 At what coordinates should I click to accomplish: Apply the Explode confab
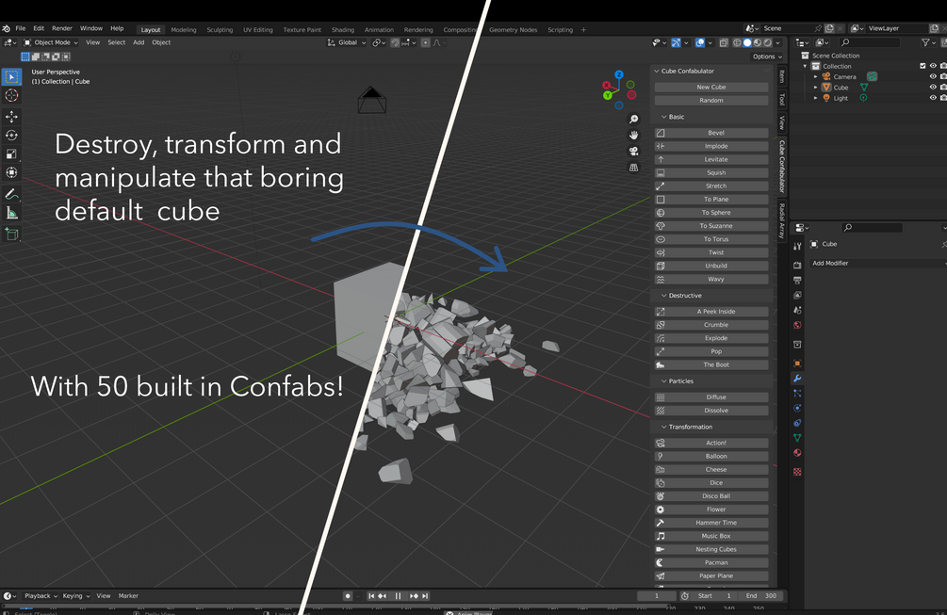click(710, 338)
